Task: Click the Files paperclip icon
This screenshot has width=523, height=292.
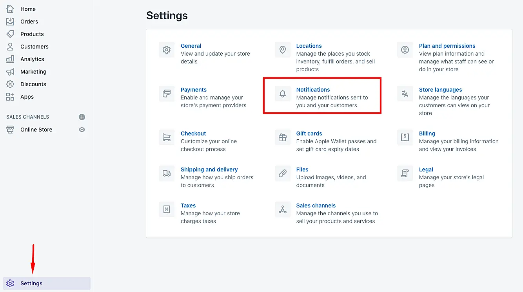Action: click(x=282, y=174)
